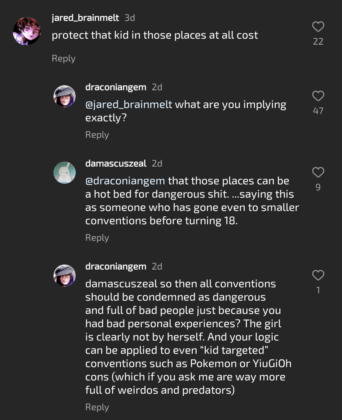The image size is (342, 420).
Task: Follow the @jared_brainmelt mention link
Action: point(129,105)
